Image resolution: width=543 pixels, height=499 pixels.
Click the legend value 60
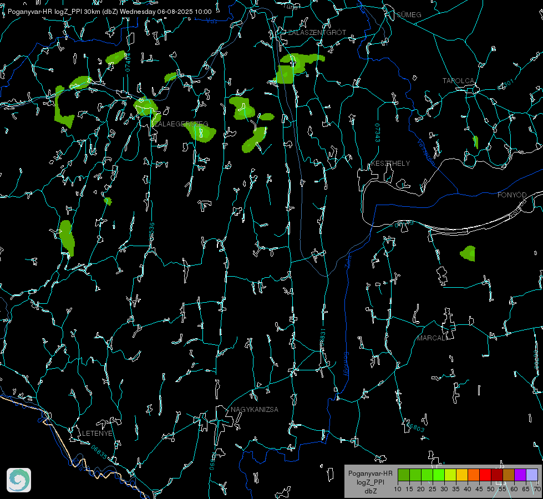[x=514, y=489]
